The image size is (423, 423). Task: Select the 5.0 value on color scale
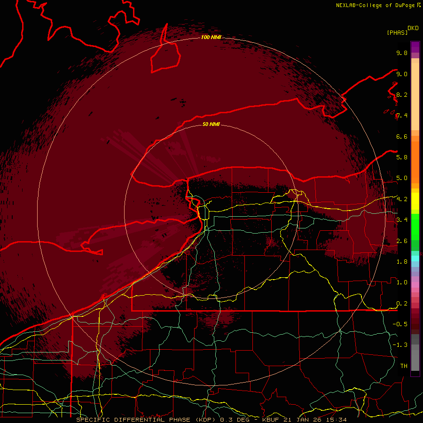tap(402, 178)
